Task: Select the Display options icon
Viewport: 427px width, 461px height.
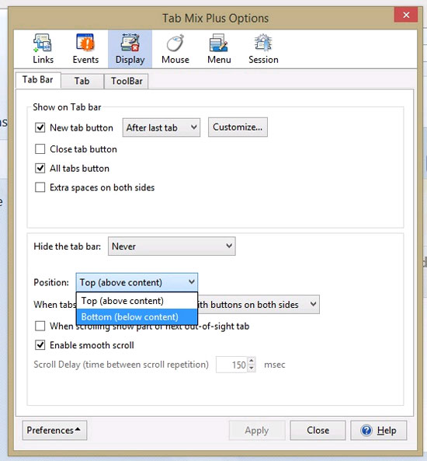Action: [130, 49]
